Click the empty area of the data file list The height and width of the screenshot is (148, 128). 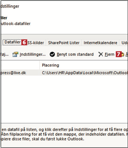[64, 99]
